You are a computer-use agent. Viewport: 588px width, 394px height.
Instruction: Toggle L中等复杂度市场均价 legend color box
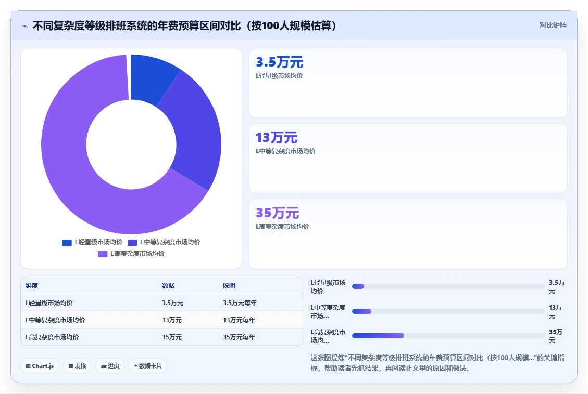[132, 242]
